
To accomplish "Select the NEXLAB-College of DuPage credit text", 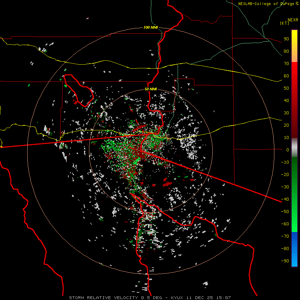I will coord(268,4).
